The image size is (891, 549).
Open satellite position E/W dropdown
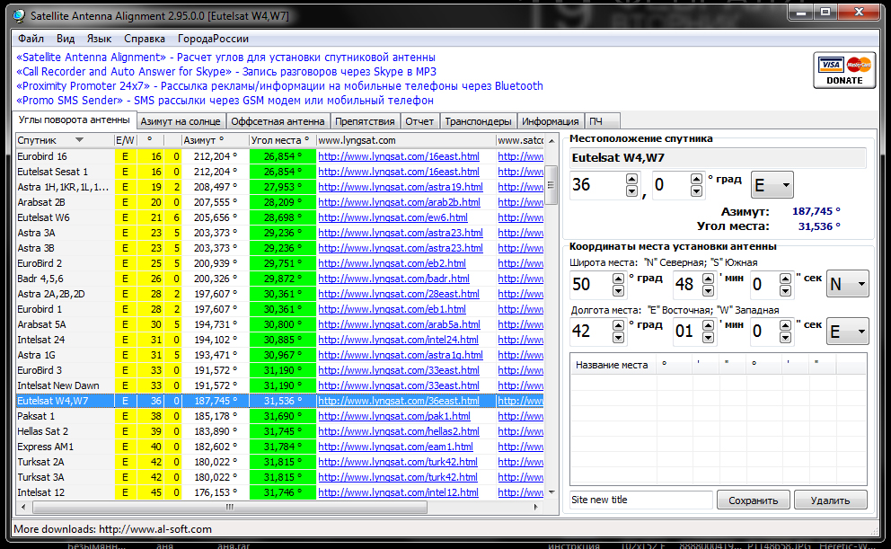[772, 185]
